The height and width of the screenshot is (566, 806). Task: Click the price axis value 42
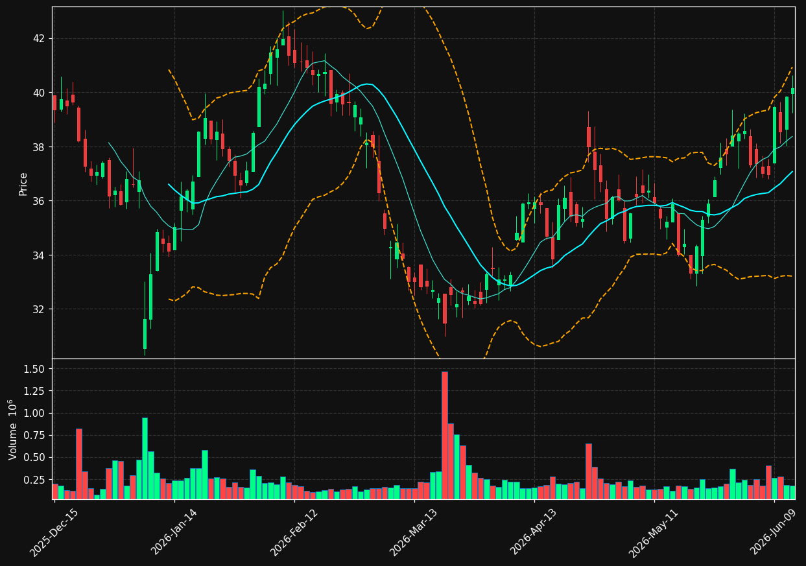coord(39,38)
